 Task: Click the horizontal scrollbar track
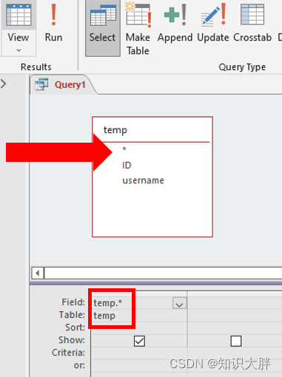163,273
